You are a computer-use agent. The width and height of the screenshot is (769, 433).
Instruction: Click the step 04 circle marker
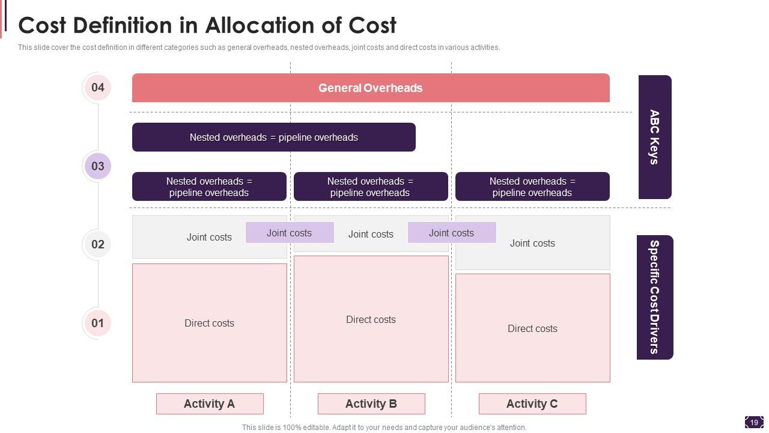[x=97, y=88]
